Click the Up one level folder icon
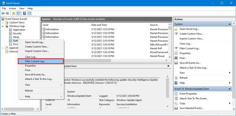236x116 pixels. click(x=14, y=14)
